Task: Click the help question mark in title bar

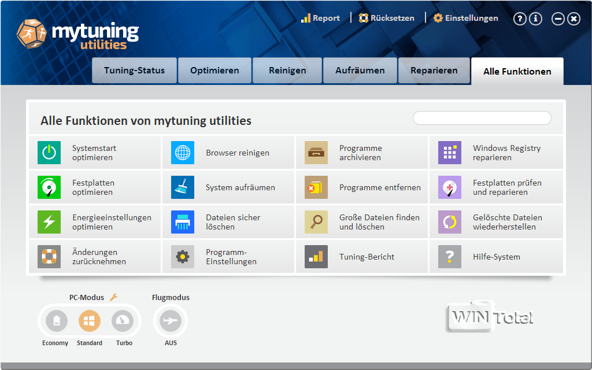Action: pyautogui.click(x=520, y=18)
